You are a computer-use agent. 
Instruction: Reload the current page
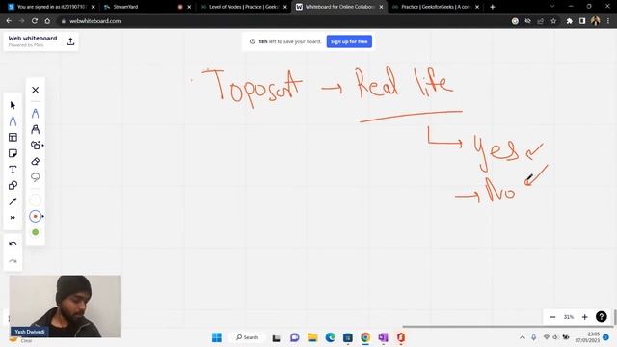coord(35,21)
